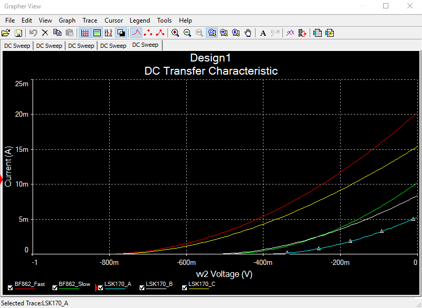Screen dimensions: 422x308
Task: Uncheck the BF862_Slow trace checkbox
Action: pyautogui.click(x=55, y=288)
